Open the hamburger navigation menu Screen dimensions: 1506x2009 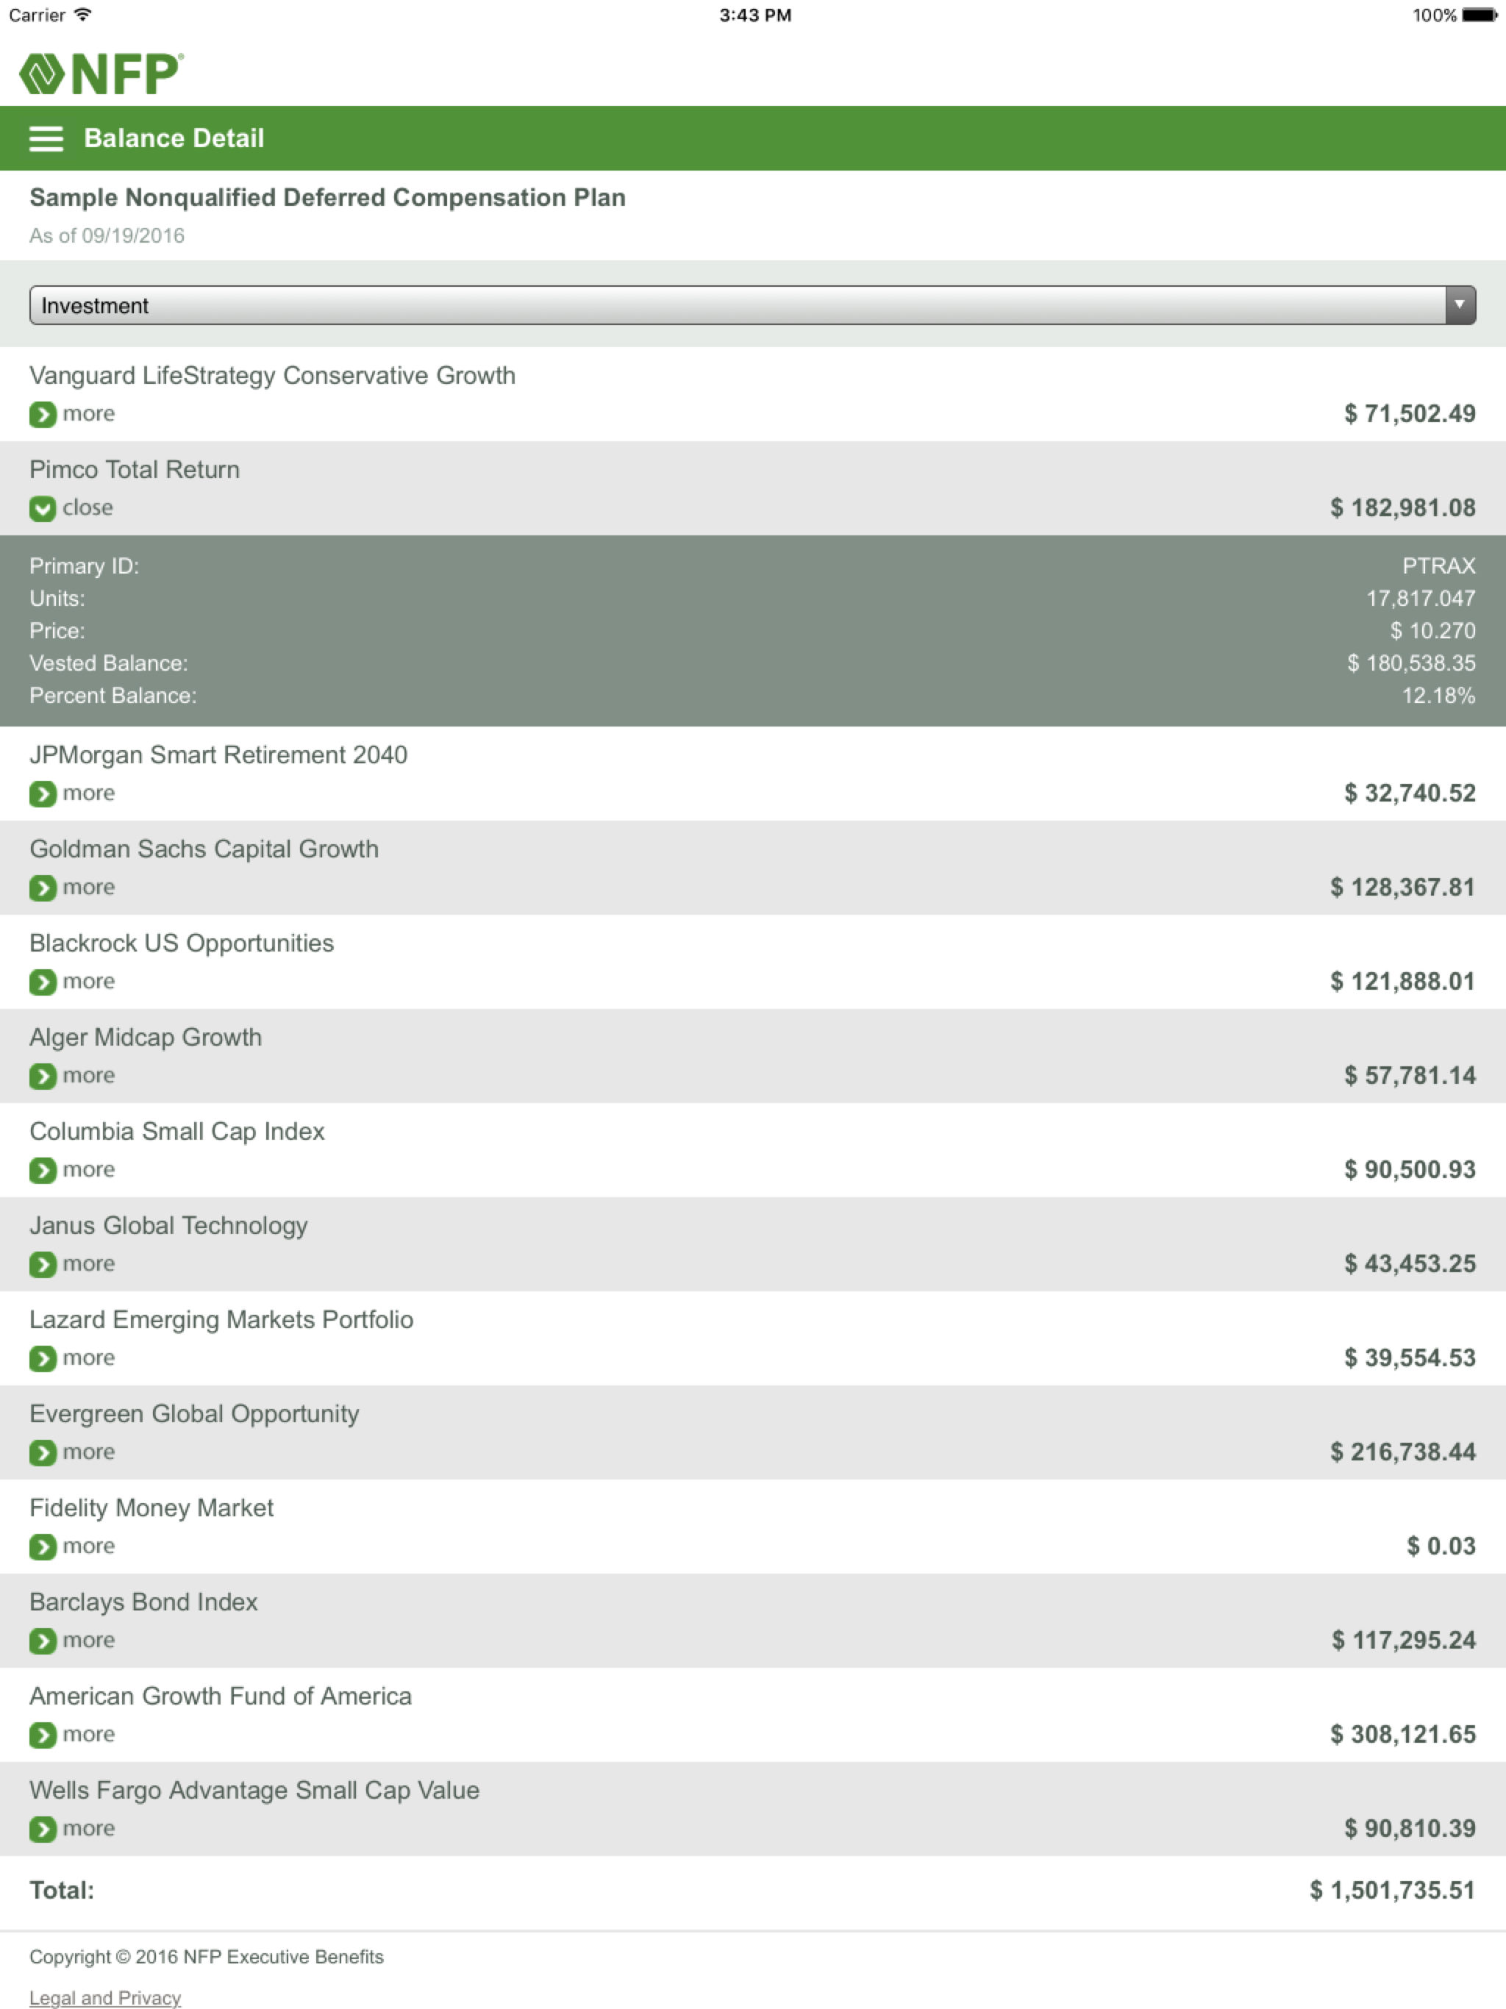46,139
